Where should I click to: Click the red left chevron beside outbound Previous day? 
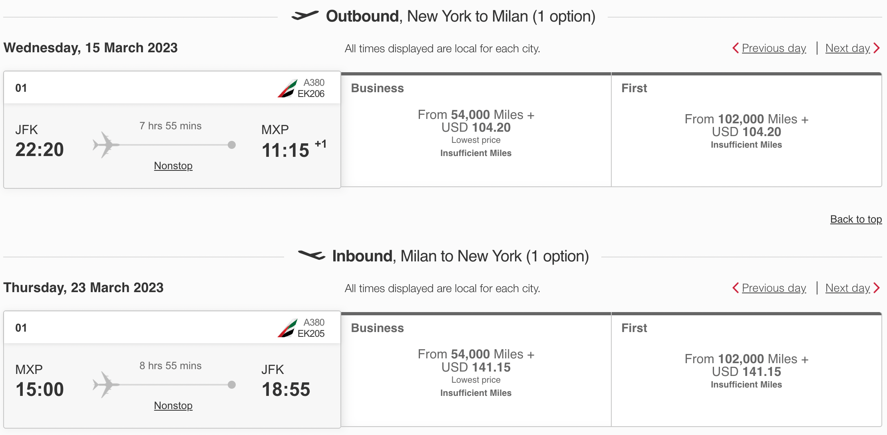click(x=736, y=48)
